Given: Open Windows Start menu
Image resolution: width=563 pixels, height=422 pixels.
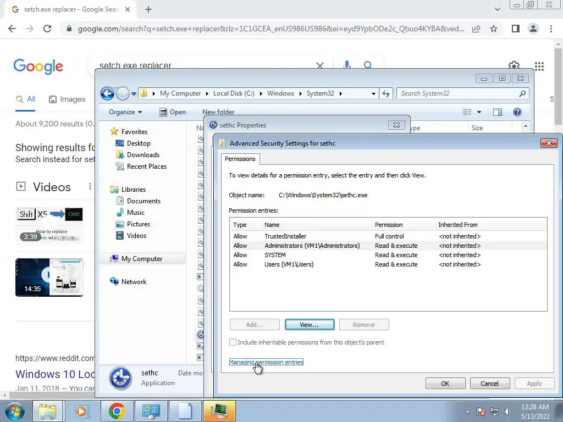Looking at the screenshot, I should tap(14, 411).
